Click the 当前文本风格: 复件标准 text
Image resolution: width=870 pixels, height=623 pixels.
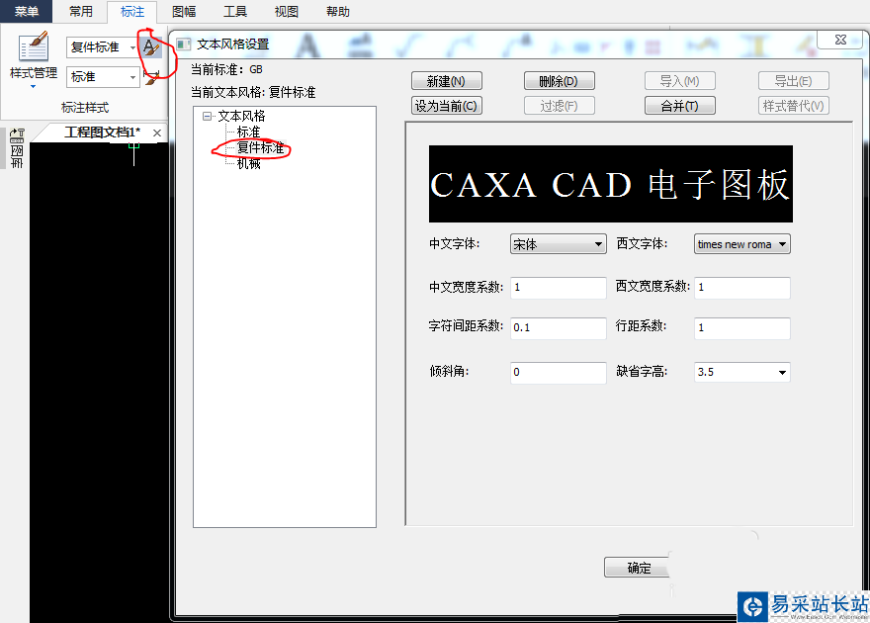[x=253, y=92]
